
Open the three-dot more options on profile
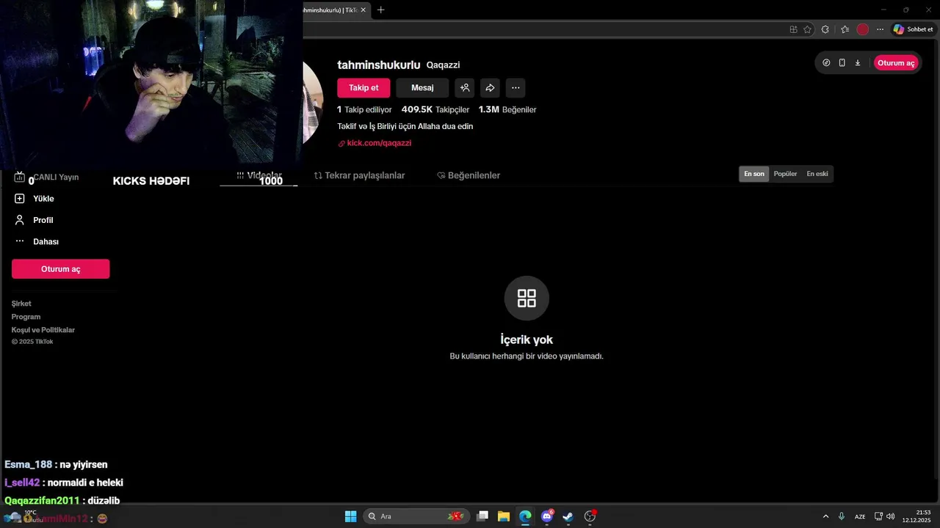click(516, 88)
